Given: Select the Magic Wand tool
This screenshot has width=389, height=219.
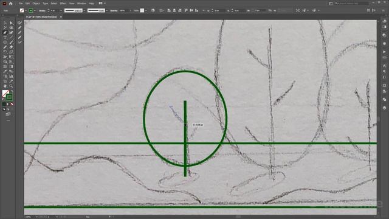Looking at the screenshot, I should [5, 27].
